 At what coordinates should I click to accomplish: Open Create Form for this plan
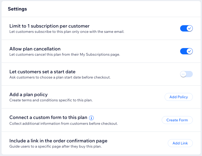click(x=177, y=120)
